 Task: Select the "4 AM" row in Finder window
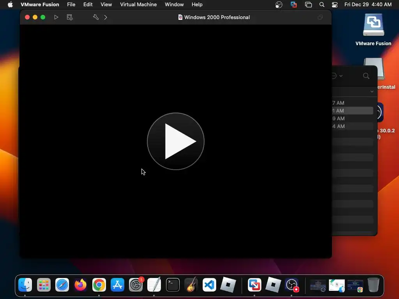click(x=352, y=126)
